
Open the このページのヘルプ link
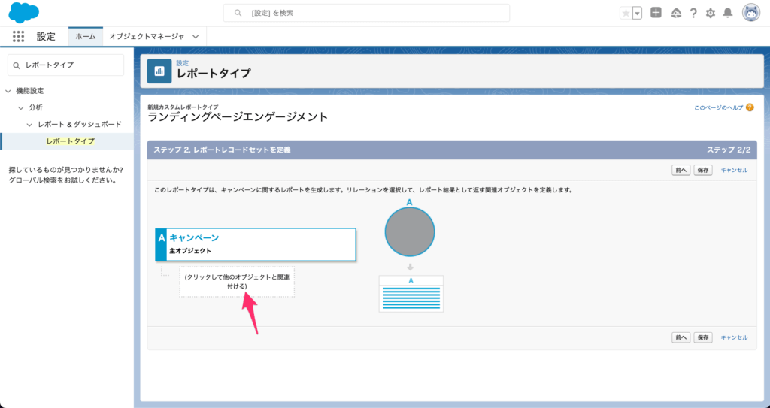(718, 107)
